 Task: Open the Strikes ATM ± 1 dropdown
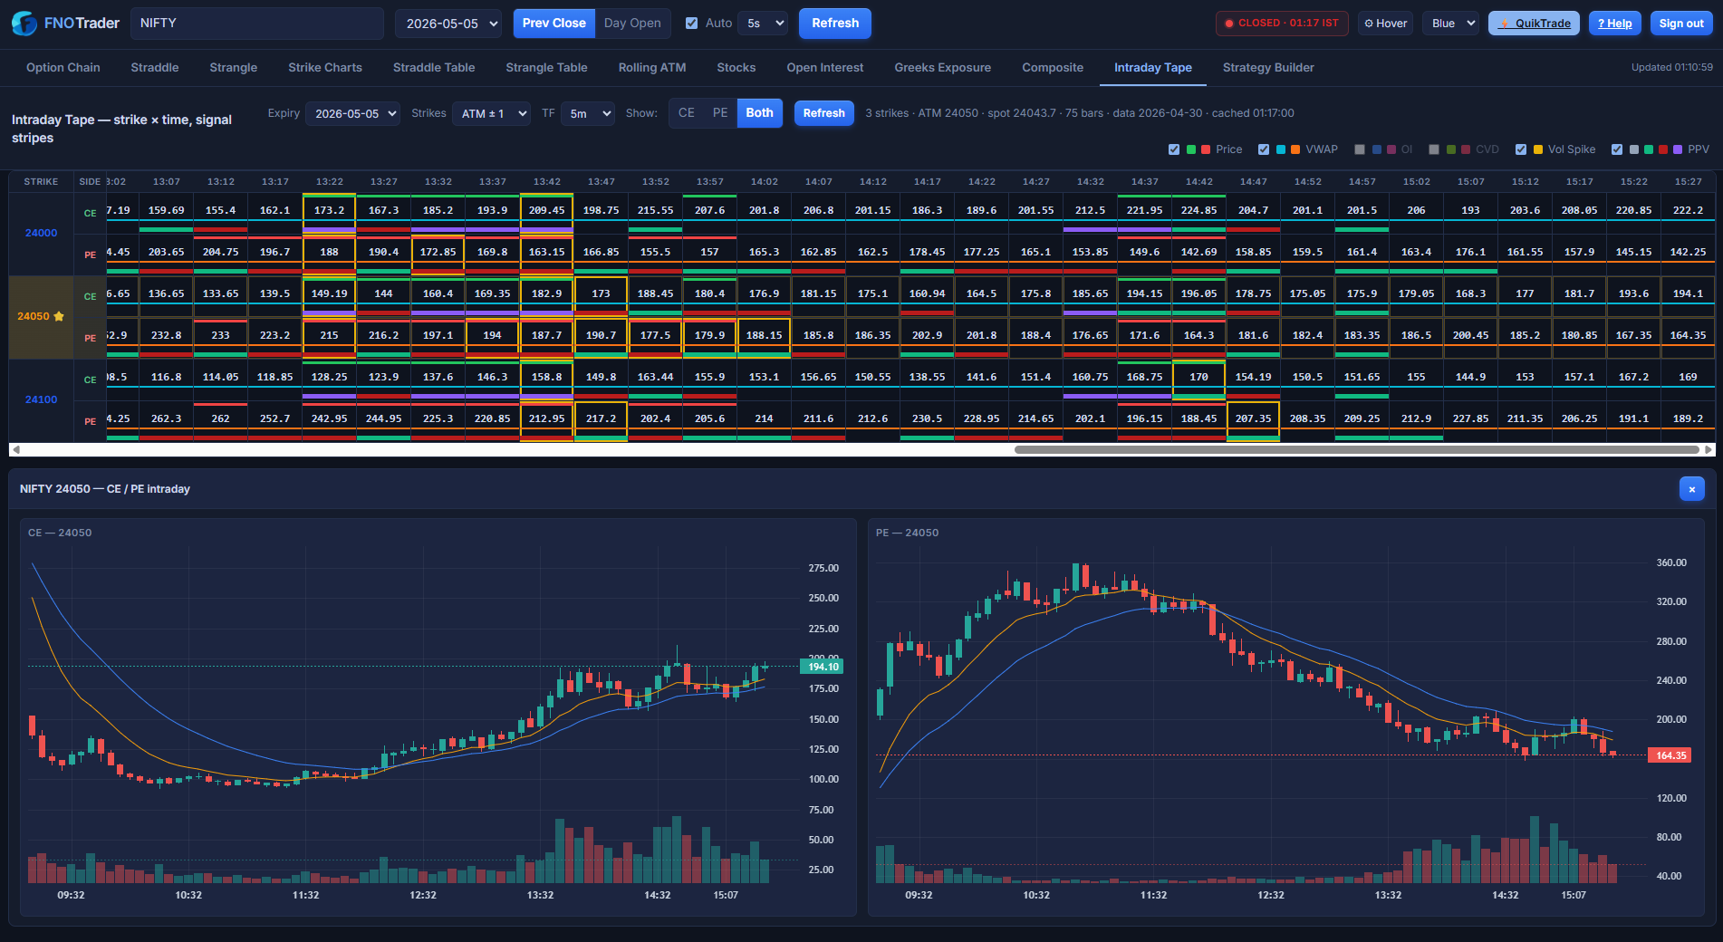(491, 113)
